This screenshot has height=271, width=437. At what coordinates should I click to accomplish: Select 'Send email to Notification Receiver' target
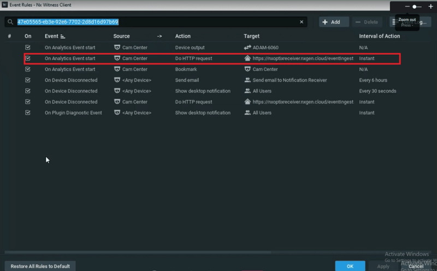point(290,80)
